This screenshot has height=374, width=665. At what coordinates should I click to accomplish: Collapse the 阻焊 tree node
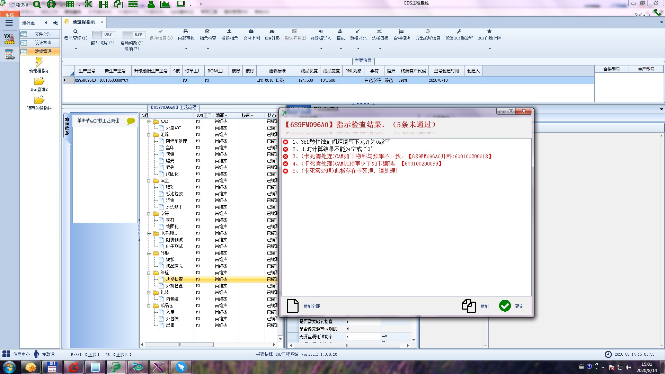[149, 135]
